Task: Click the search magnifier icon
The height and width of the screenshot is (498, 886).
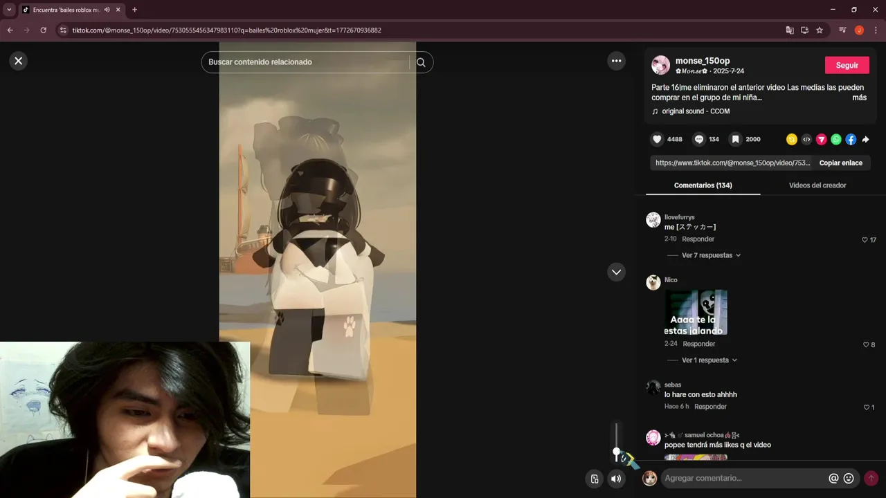Action: tap(421, 62)
